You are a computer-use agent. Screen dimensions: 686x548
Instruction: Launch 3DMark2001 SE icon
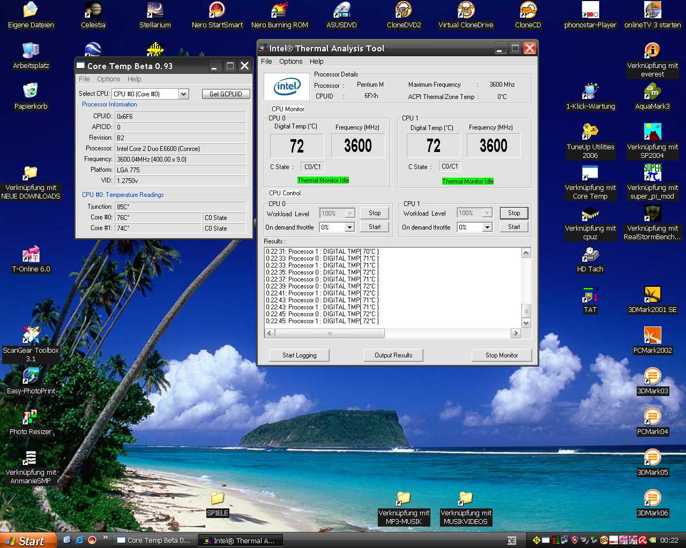coord(652,300)
